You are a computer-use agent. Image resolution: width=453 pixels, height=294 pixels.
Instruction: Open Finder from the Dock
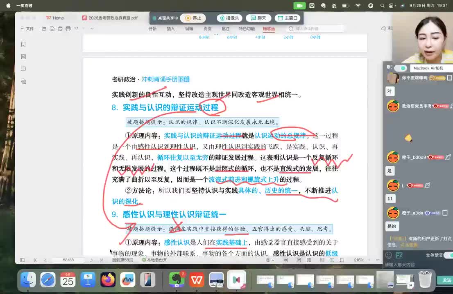(x=28, y=280)
